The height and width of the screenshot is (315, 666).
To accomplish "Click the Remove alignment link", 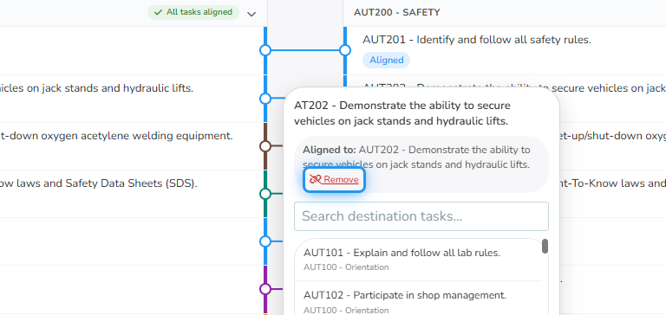I will point(334,180).
